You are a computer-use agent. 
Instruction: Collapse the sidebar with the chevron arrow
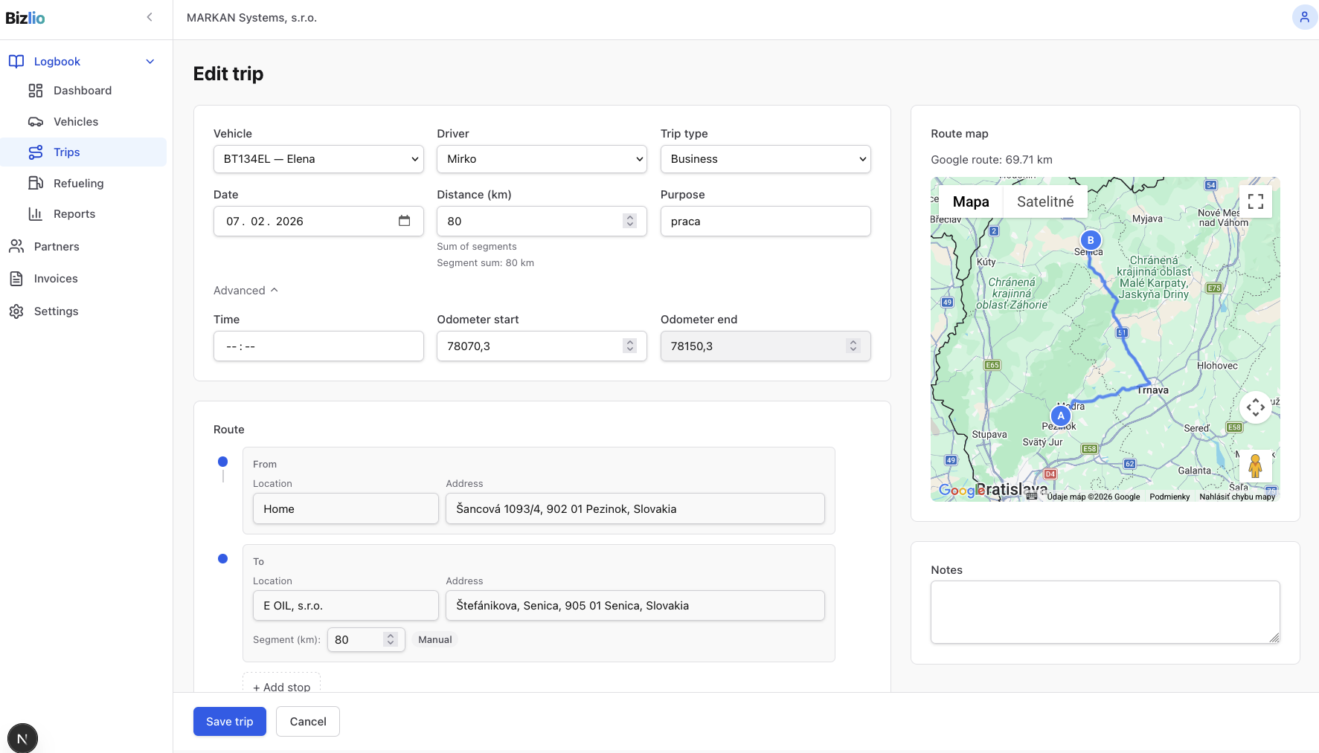coord(150,17)
